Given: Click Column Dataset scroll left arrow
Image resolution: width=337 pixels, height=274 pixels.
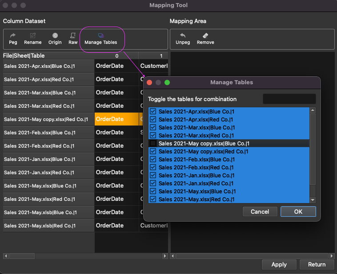Looking at the screenshot, I should click(6, 256).
